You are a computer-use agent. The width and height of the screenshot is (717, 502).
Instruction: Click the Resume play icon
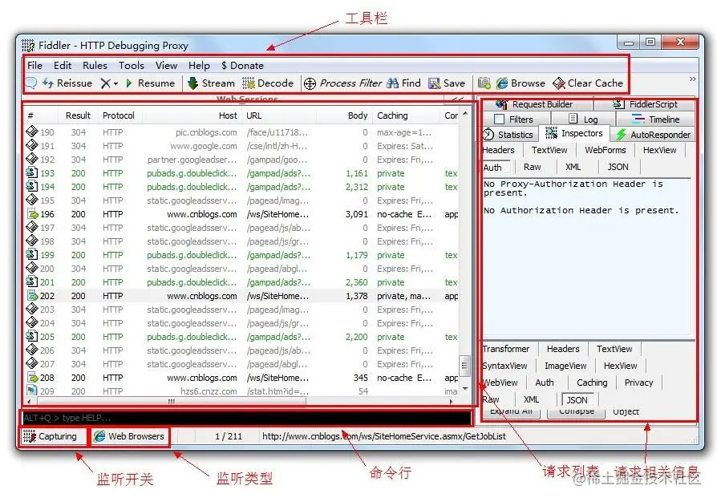point(129,83)
